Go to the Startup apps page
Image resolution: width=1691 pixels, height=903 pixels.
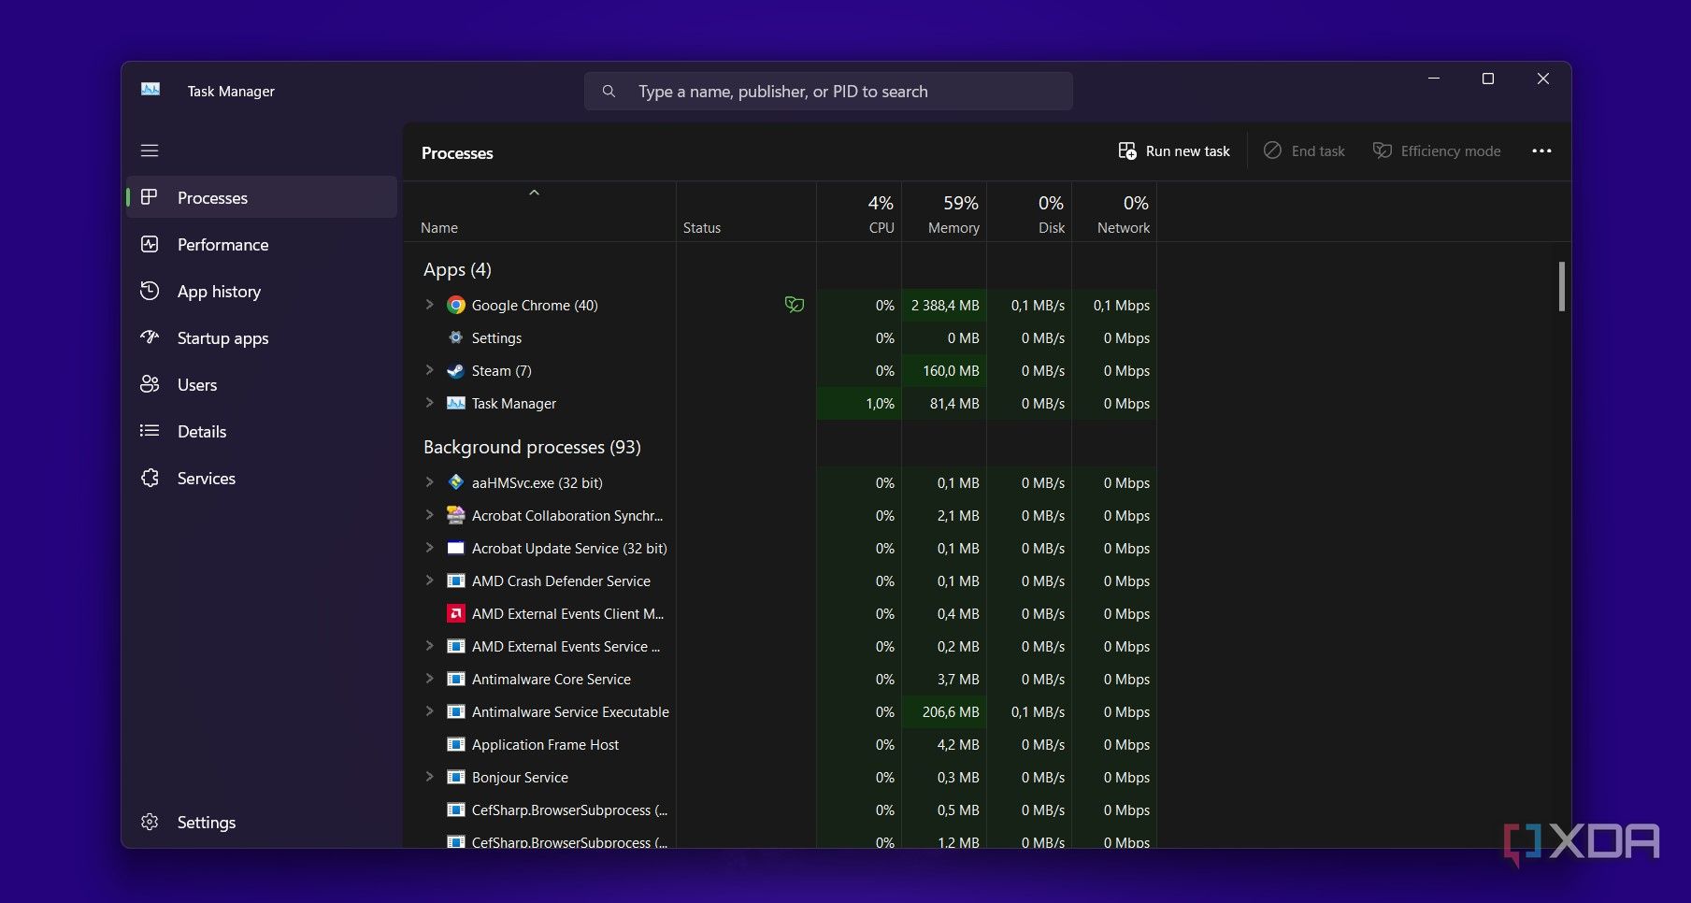[x=262, y=337]
